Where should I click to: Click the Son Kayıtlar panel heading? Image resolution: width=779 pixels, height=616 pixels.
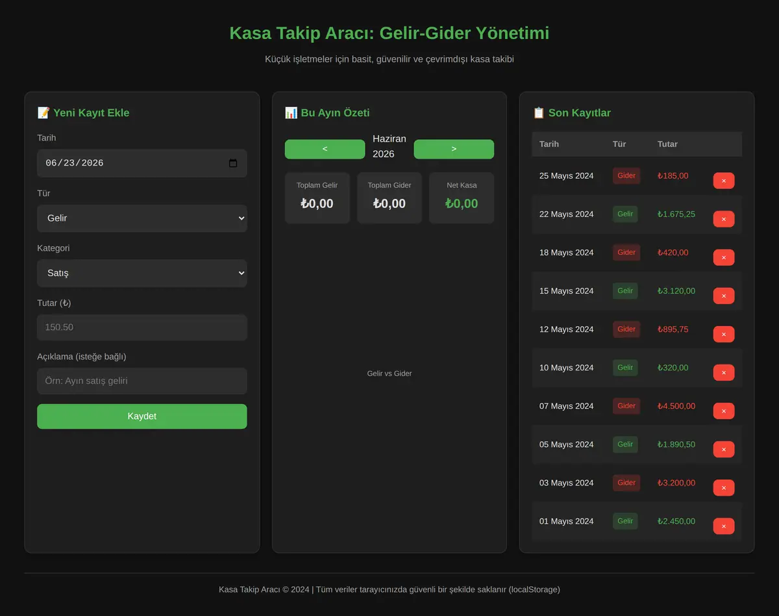tap(572, 112)
